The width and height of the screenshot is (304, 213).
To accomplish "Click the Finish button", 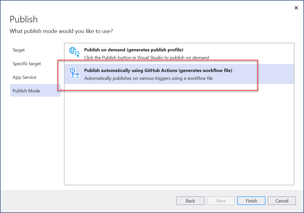I will pyautogui.click(x=251, y=201).
